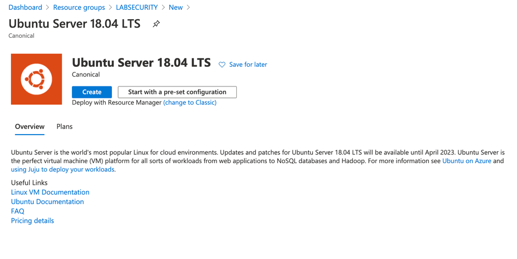Open Ubuntu Documentation link
Viewport: 517px width, 259px height.
point(47,202)
